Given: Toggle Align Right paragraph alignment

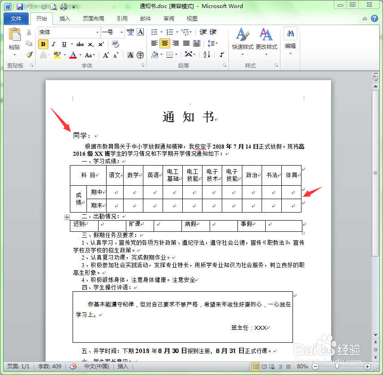Looking at the screenshot, I should [176, 43].
